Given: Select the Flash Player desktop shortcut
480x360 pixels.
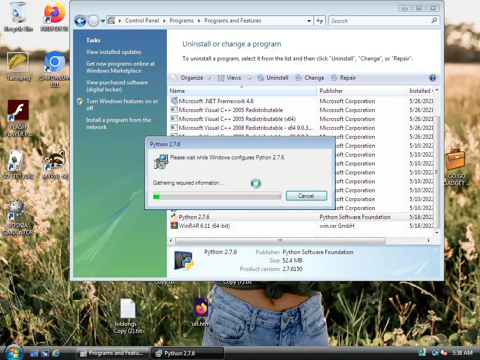Looking at the screenshot, I should click(x=18, y=118).
